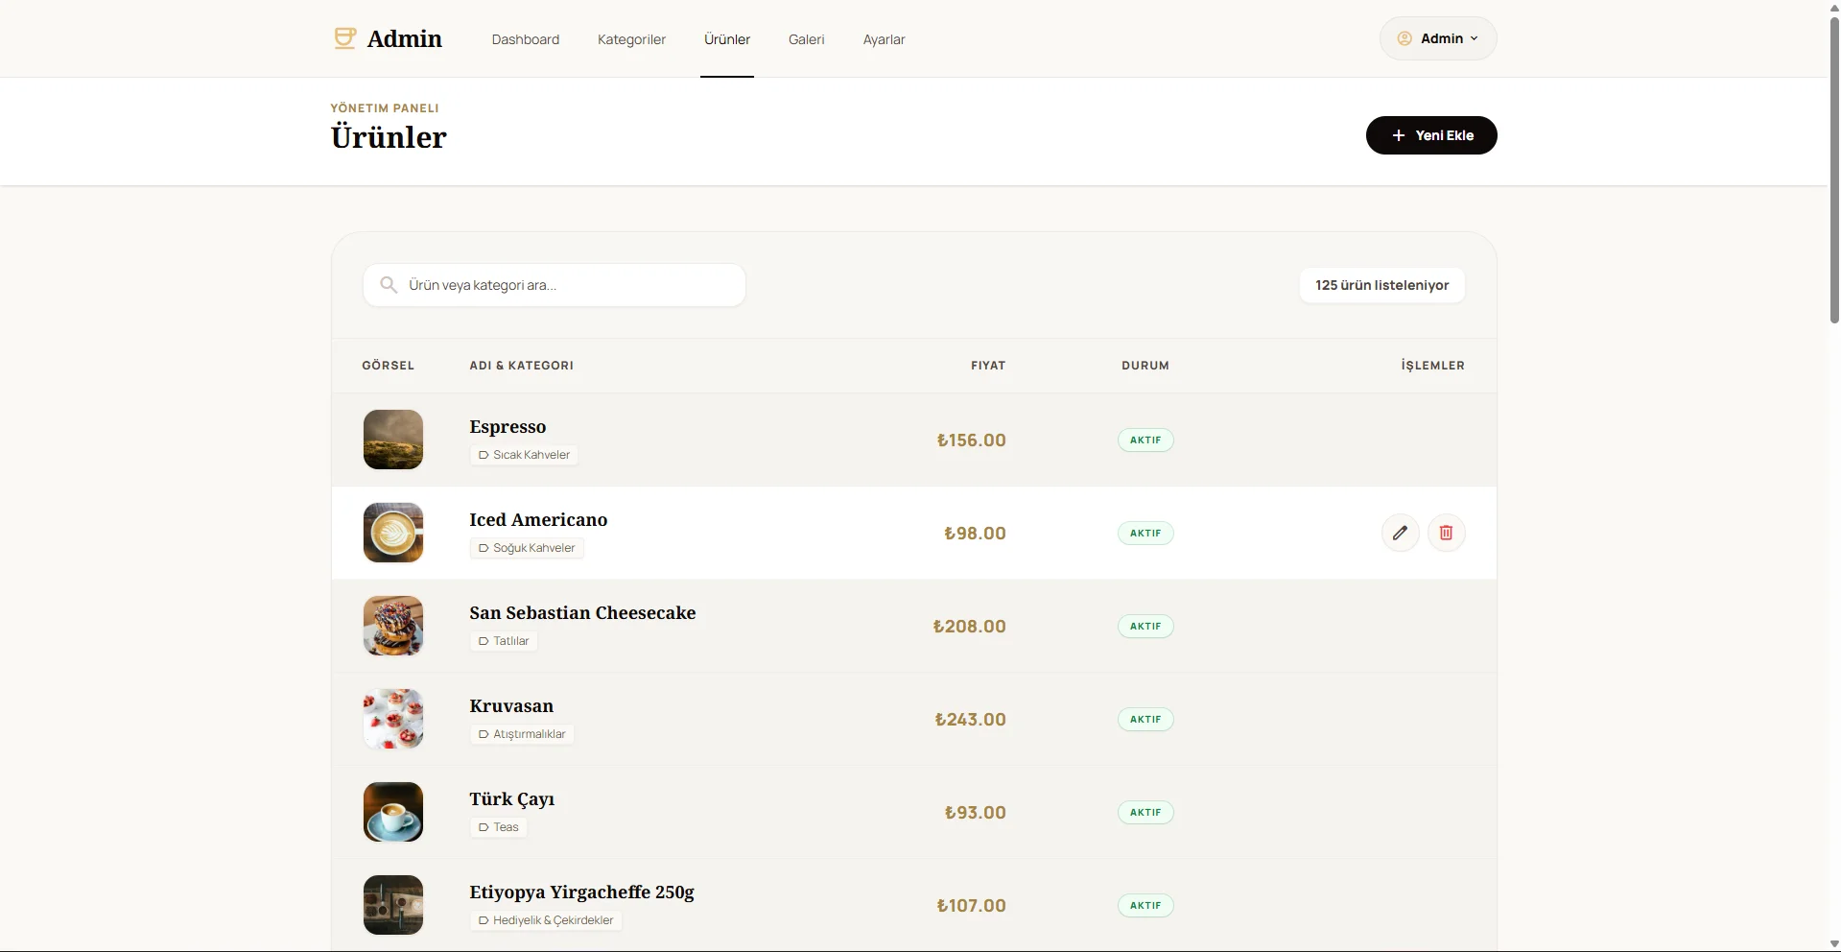The width and height of the screenshot is (1841, 952).
Task: Click the AKTIF badge for Kruvasan
Action: coord(1145,719)
